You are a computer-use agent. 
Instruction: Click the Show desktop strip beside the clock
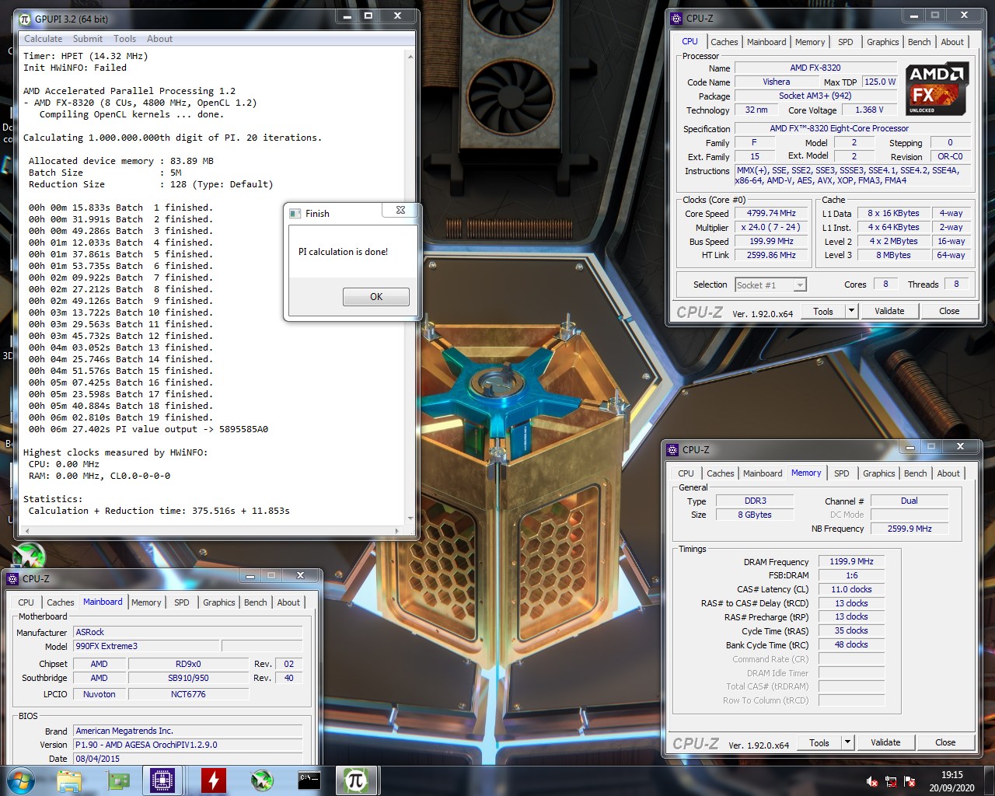pyautogui.click(x=990, y=780)
